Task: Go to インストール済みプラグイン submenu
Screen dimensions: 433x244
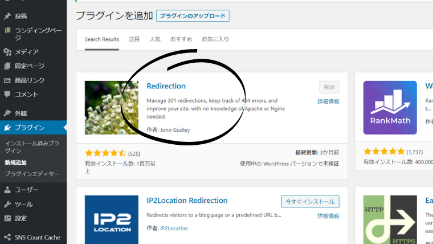Action: click(32, 147)
